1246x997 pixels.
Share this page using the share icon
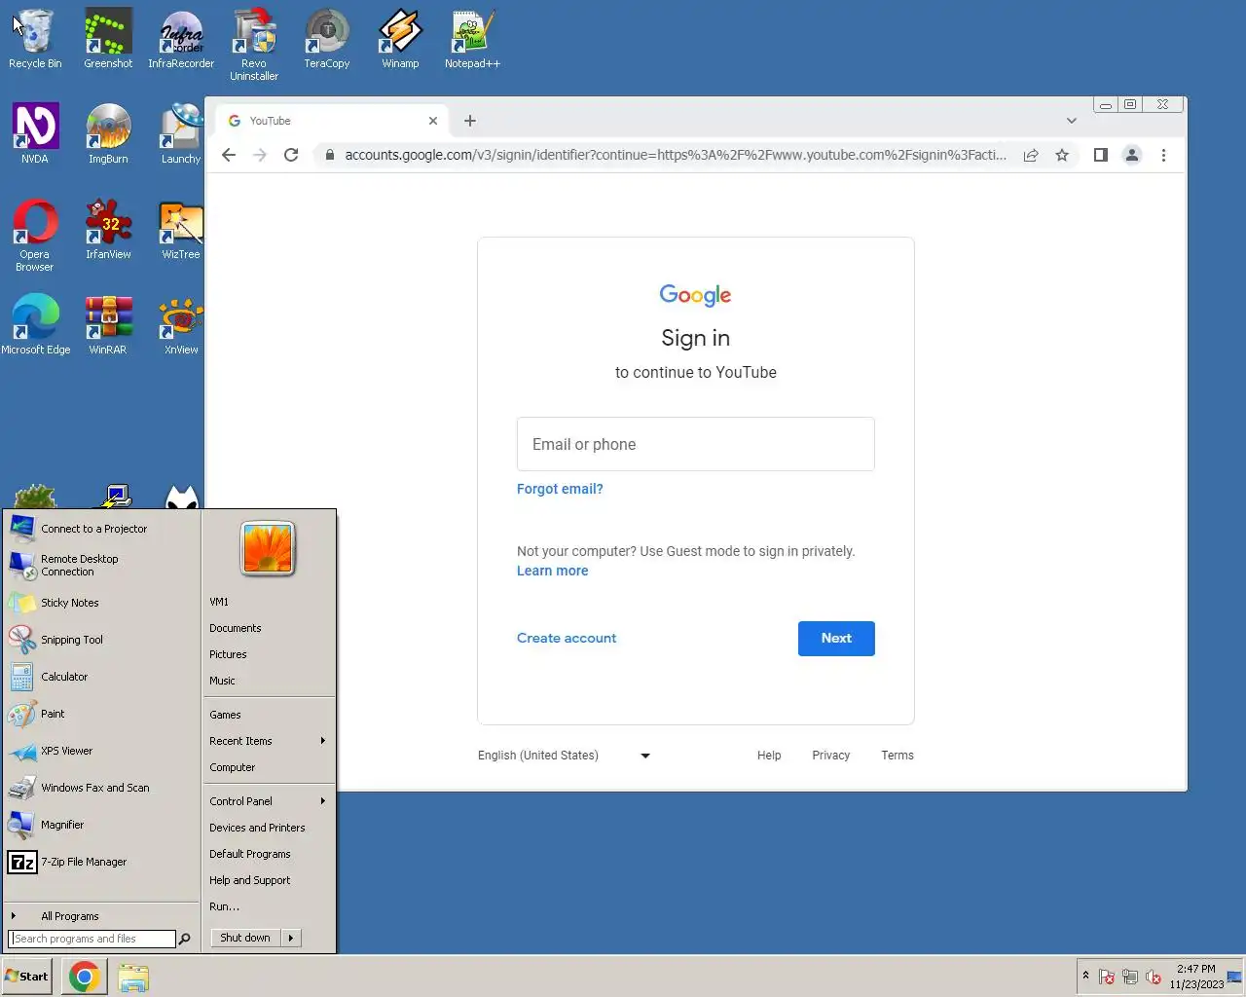[1031, 155]
